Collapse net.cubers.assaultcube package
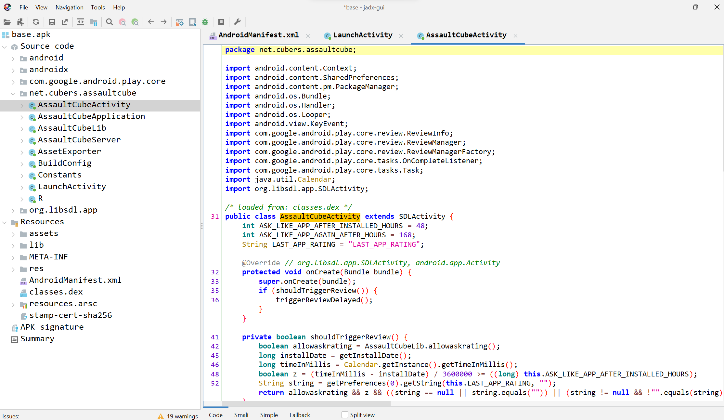The image size is (724, 420). (x=13, y=94)
